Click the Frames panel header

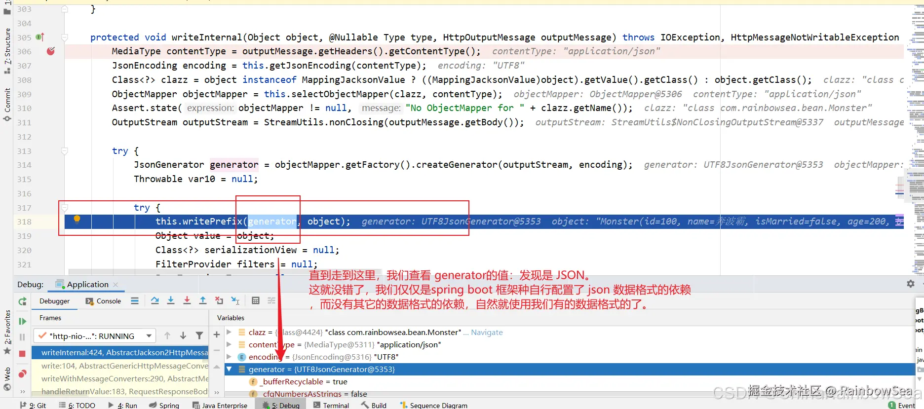pyautogui.click(x=50, y=318)
